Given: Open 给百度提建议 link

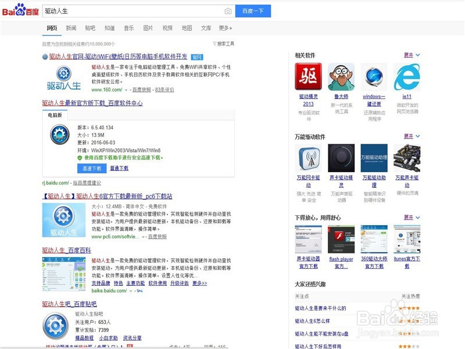Looking at the screenshot, I should (87, 183).
